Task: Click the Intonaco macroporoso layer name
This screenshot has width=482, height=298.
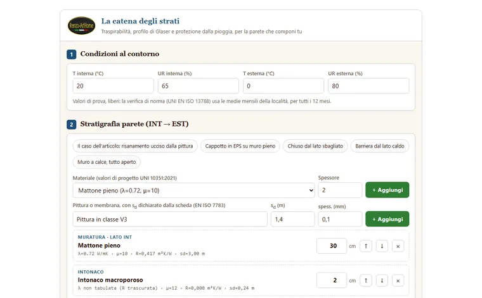Action: click(110, 280)
